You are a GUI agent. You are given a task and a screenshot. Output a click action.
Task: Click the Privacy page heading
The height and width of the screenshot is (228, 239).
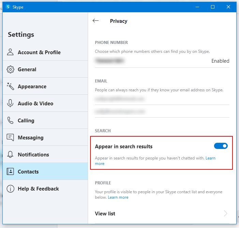point(118,21)
